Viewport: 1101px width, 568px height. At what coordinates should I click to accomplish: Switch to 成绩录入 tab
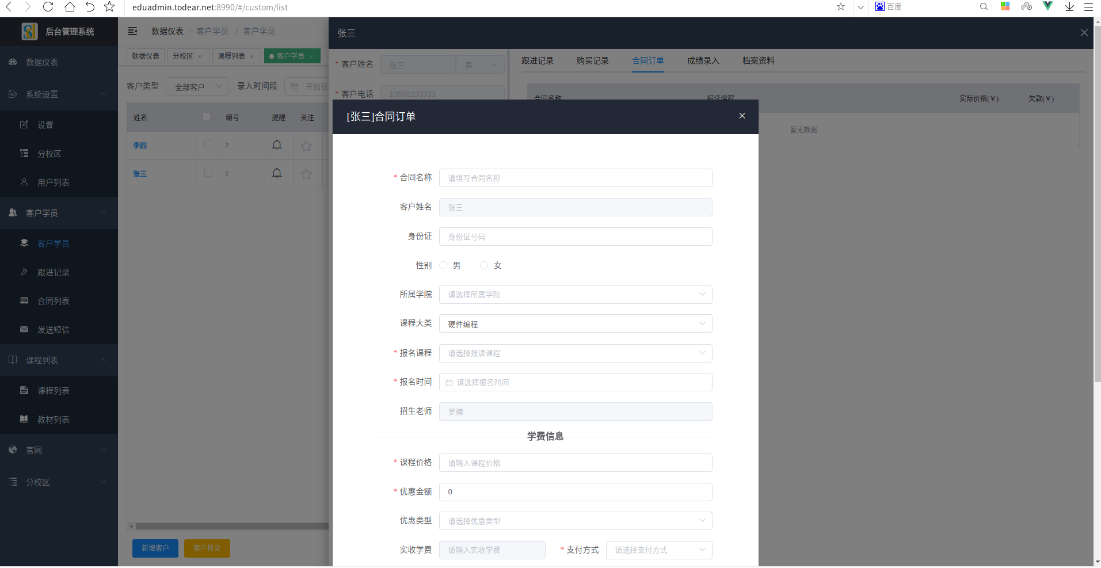pyautogui.click(x=703, y=60)
